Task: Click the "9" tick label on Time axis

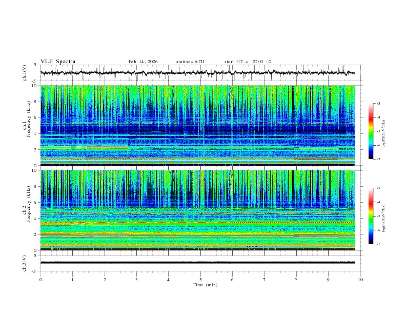Action: (328, 280)
